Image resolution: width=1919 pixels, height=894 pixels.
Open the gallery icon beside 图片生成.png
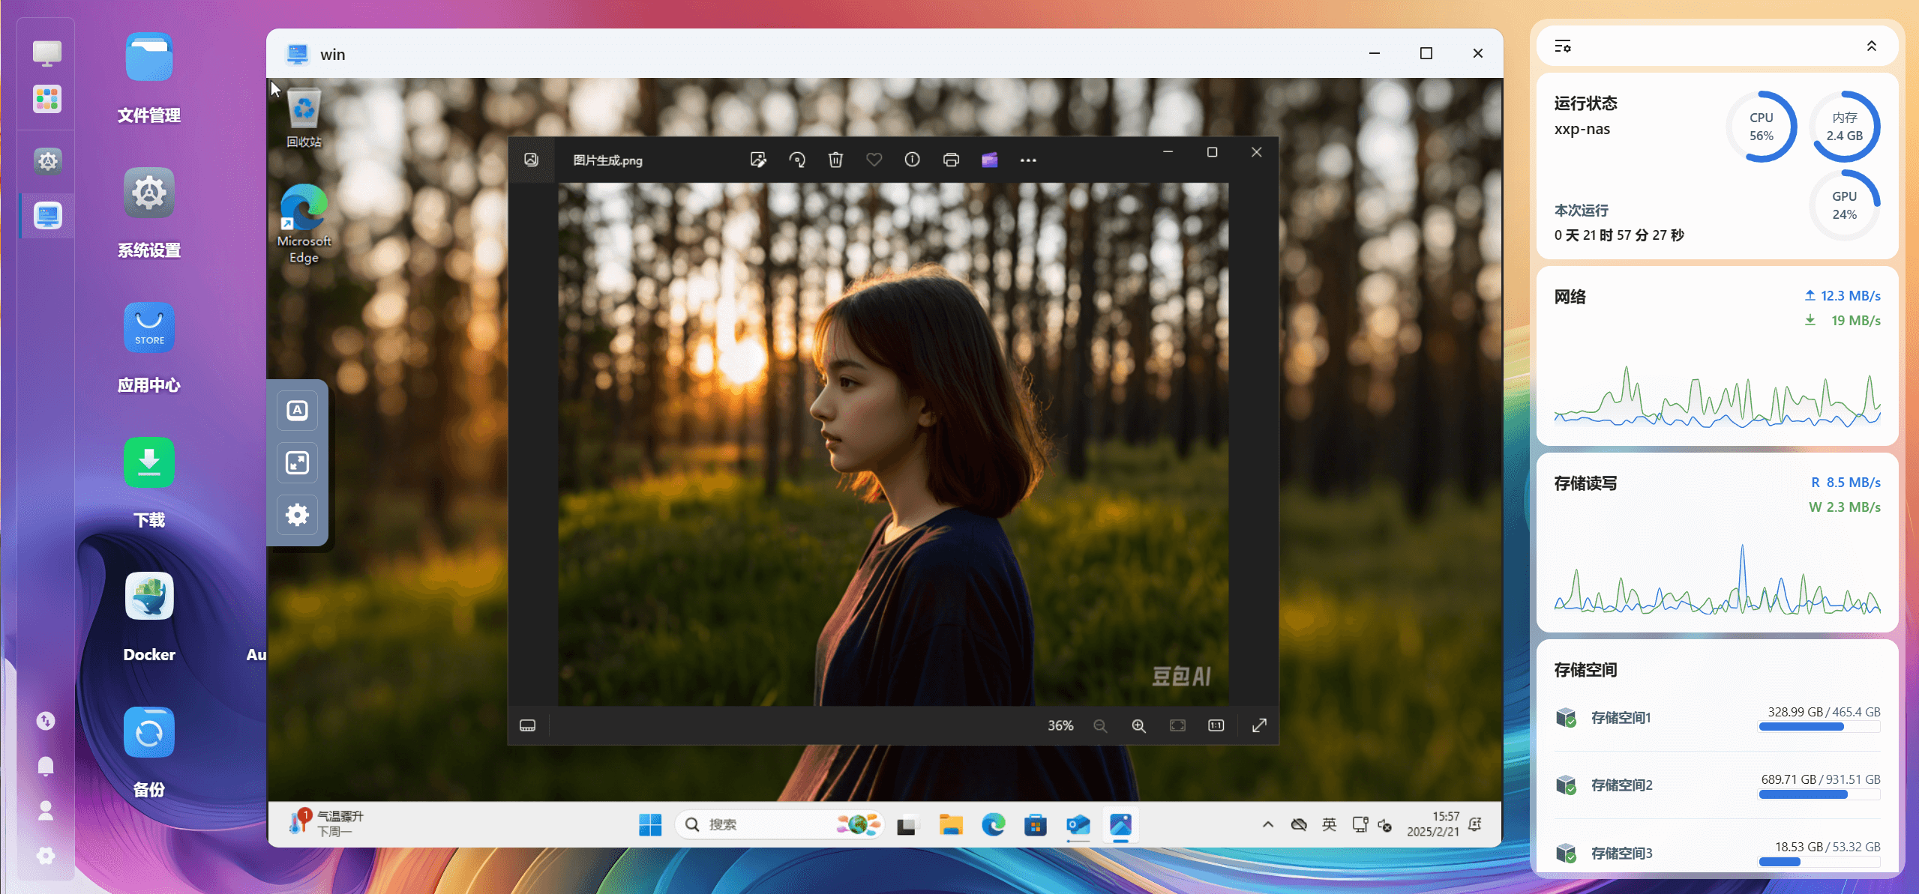point(531,160)
